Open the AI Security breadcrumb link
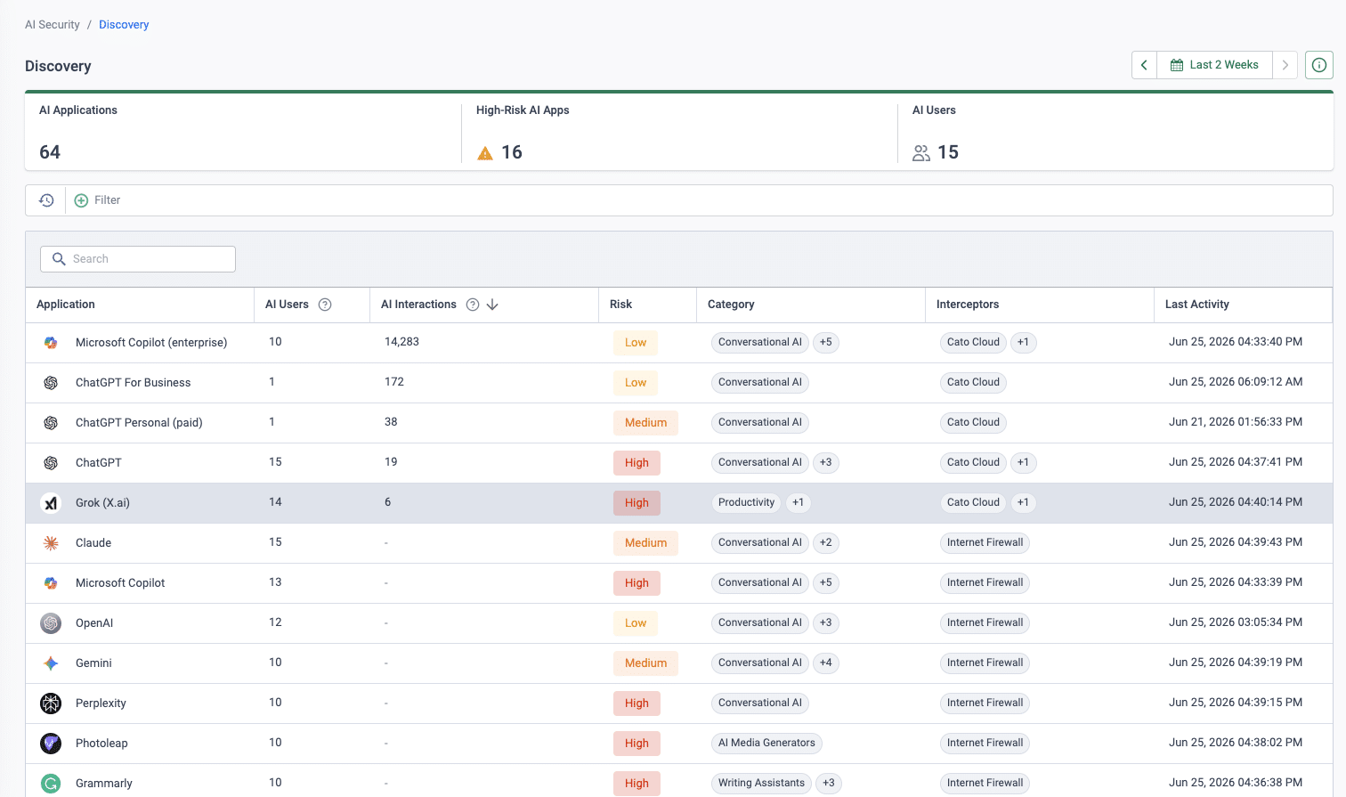1346x797 pixels. point(53,25)
